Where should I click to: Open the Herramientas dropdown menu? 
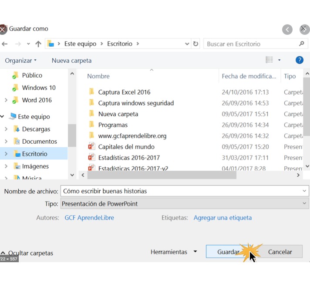pyautogui.click(x=173, y=252)
